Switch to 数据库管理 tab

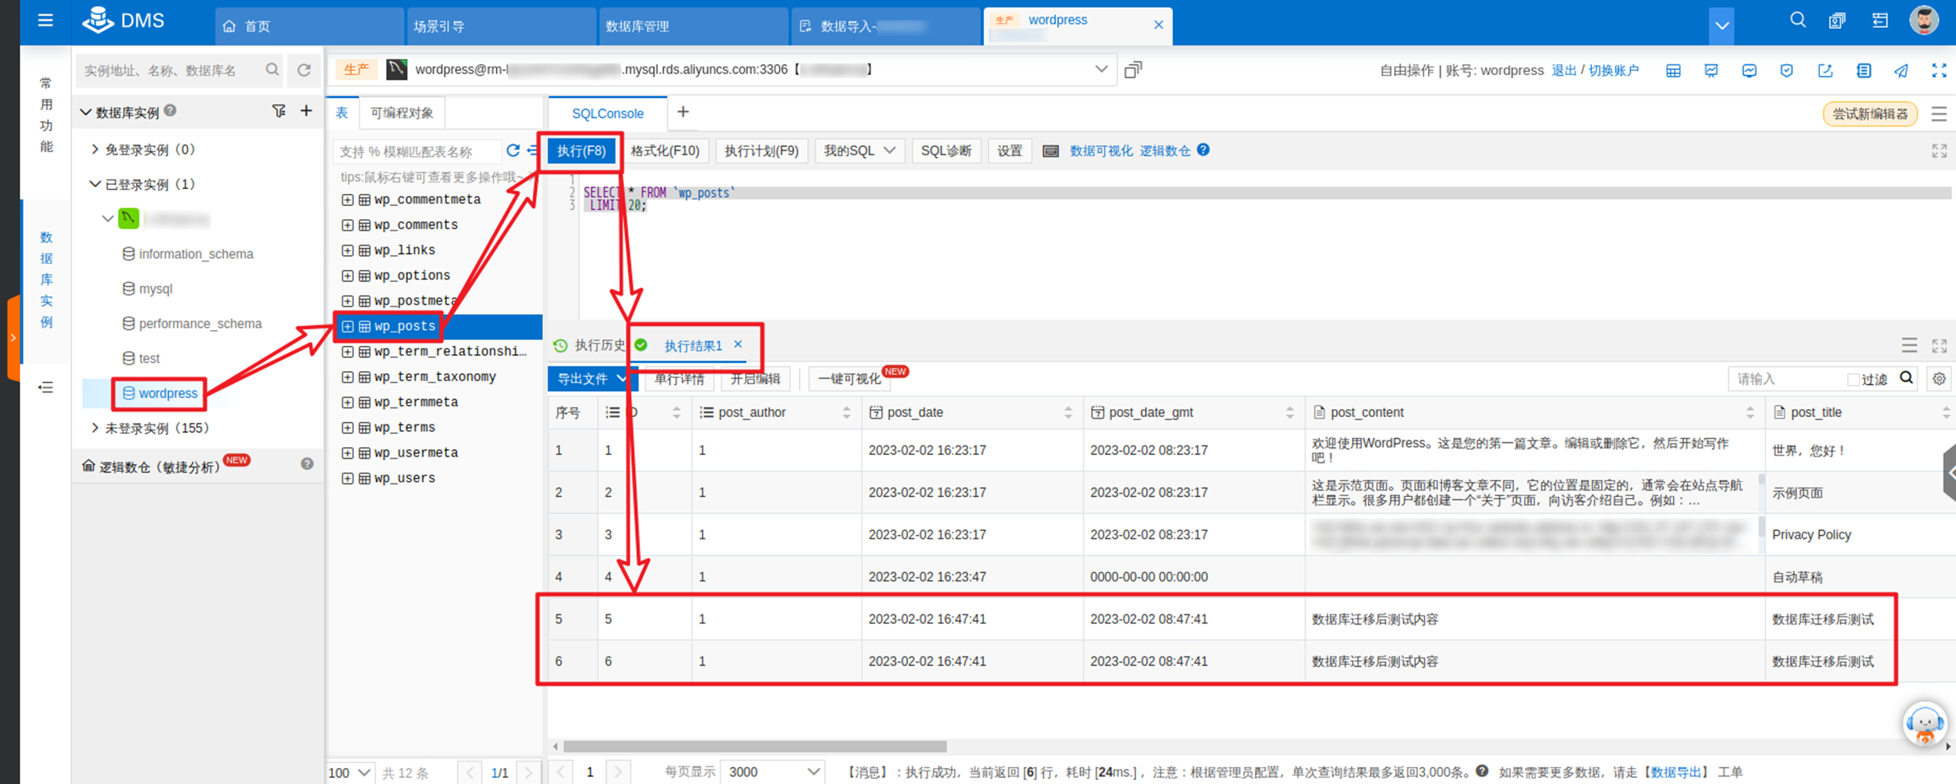click(693, 26)
